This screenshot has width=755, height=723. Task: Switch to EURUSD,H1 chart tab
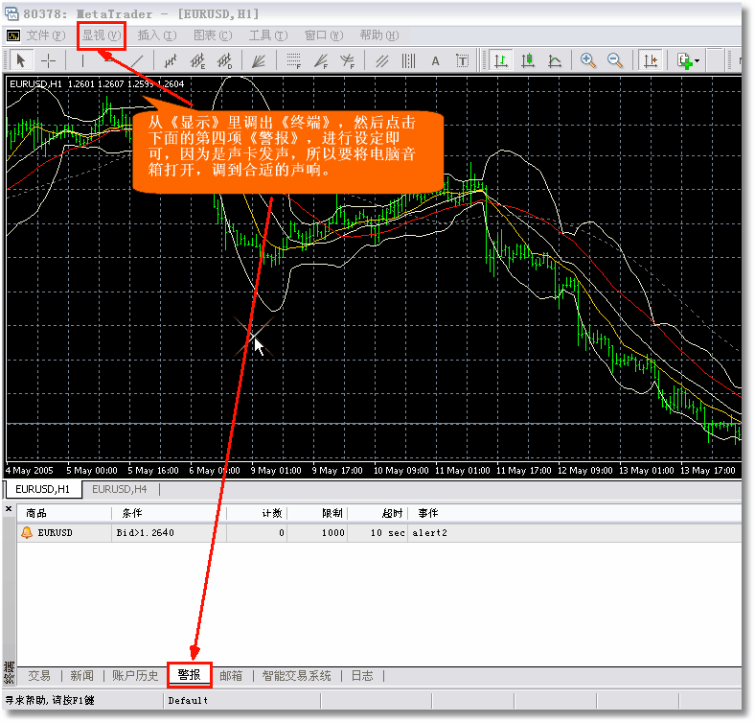point(42,489)
